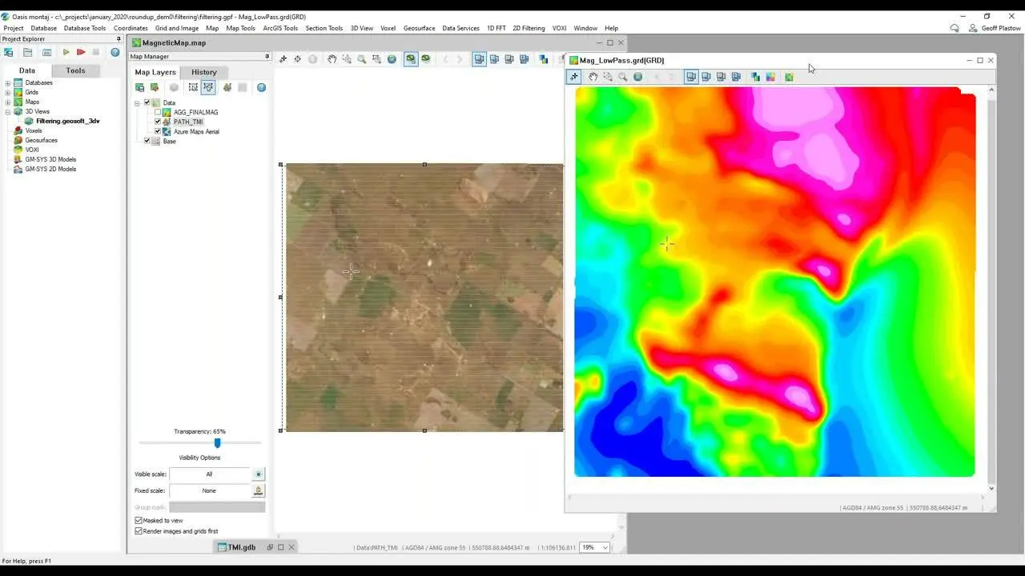
Task: Enable the AGG_FINALMAG layer checkbox
Action: [158, 112]
